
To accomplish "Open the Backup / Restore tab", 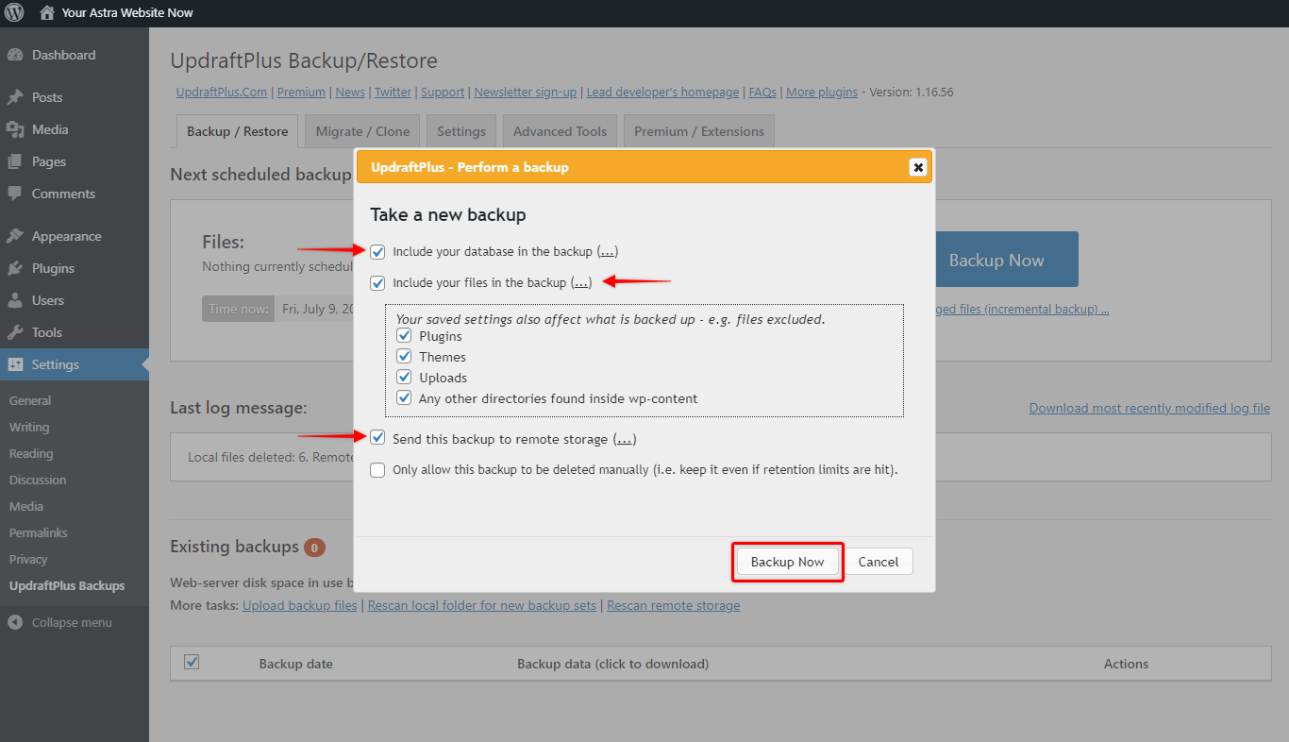I will click(238, 131).
